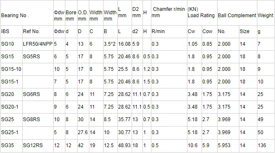
Task: Select the SG15-10 row label
Action: point(11,69)
